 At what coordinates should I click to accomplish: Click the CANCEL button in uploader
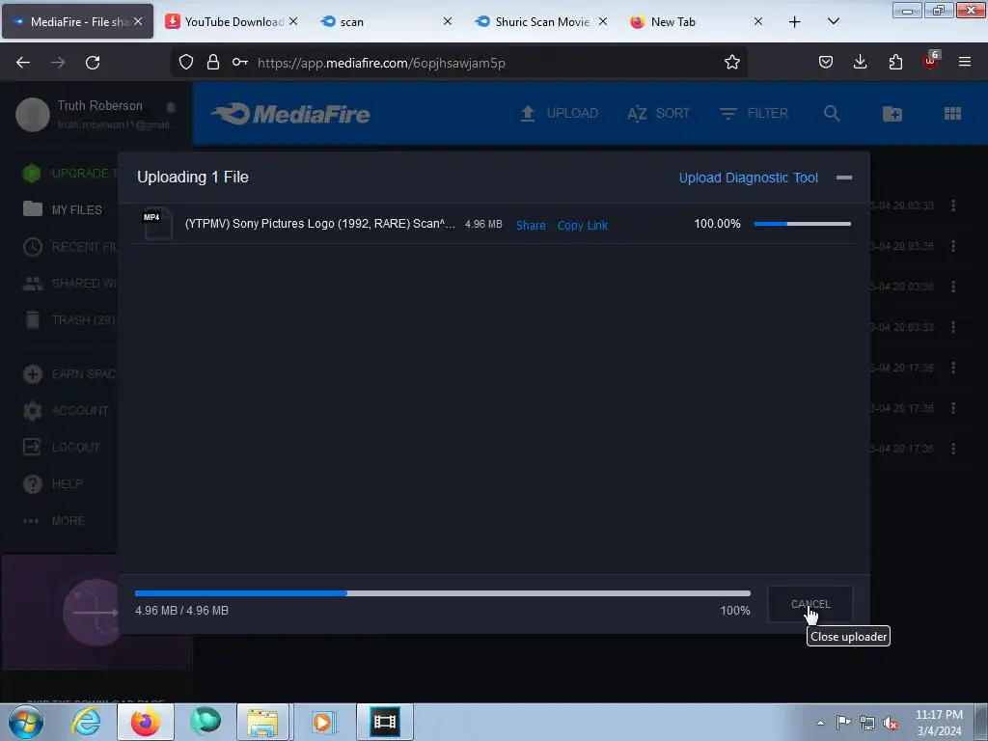[810, 604]
